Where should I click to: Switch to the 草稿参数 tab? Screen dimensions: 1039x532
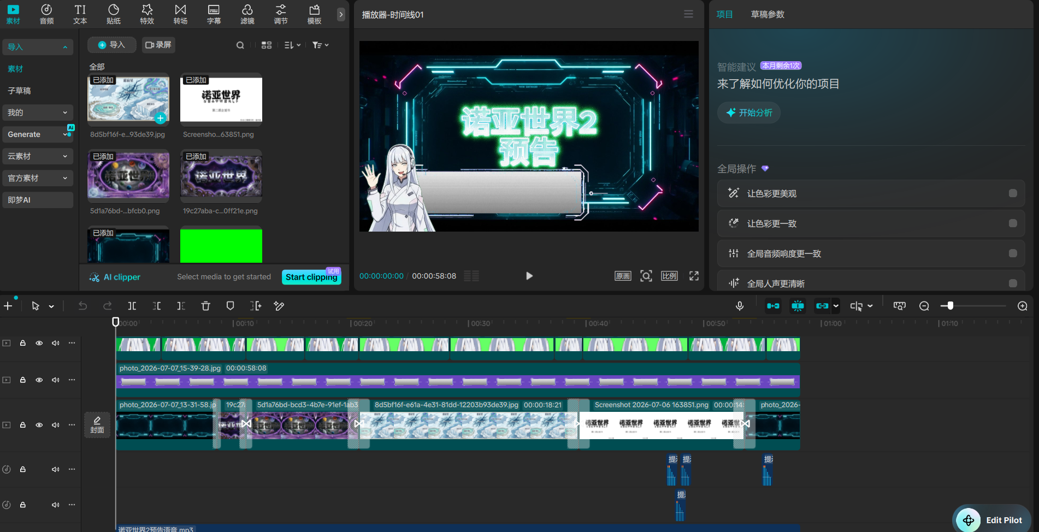(x=768, y=14)
